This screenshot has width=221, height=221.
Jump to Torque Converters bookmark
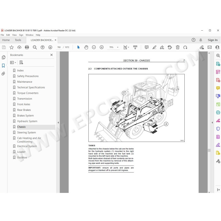28,93
